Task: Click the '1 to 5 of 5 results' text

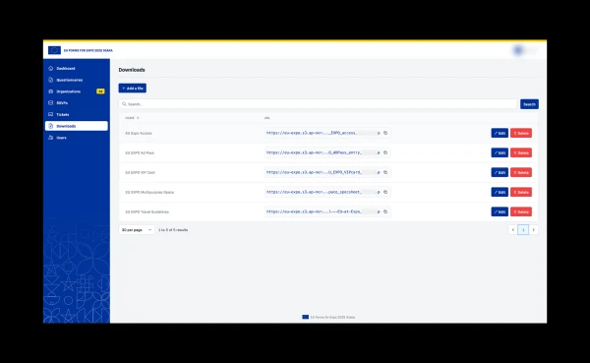Action: (x=173, y=229)
